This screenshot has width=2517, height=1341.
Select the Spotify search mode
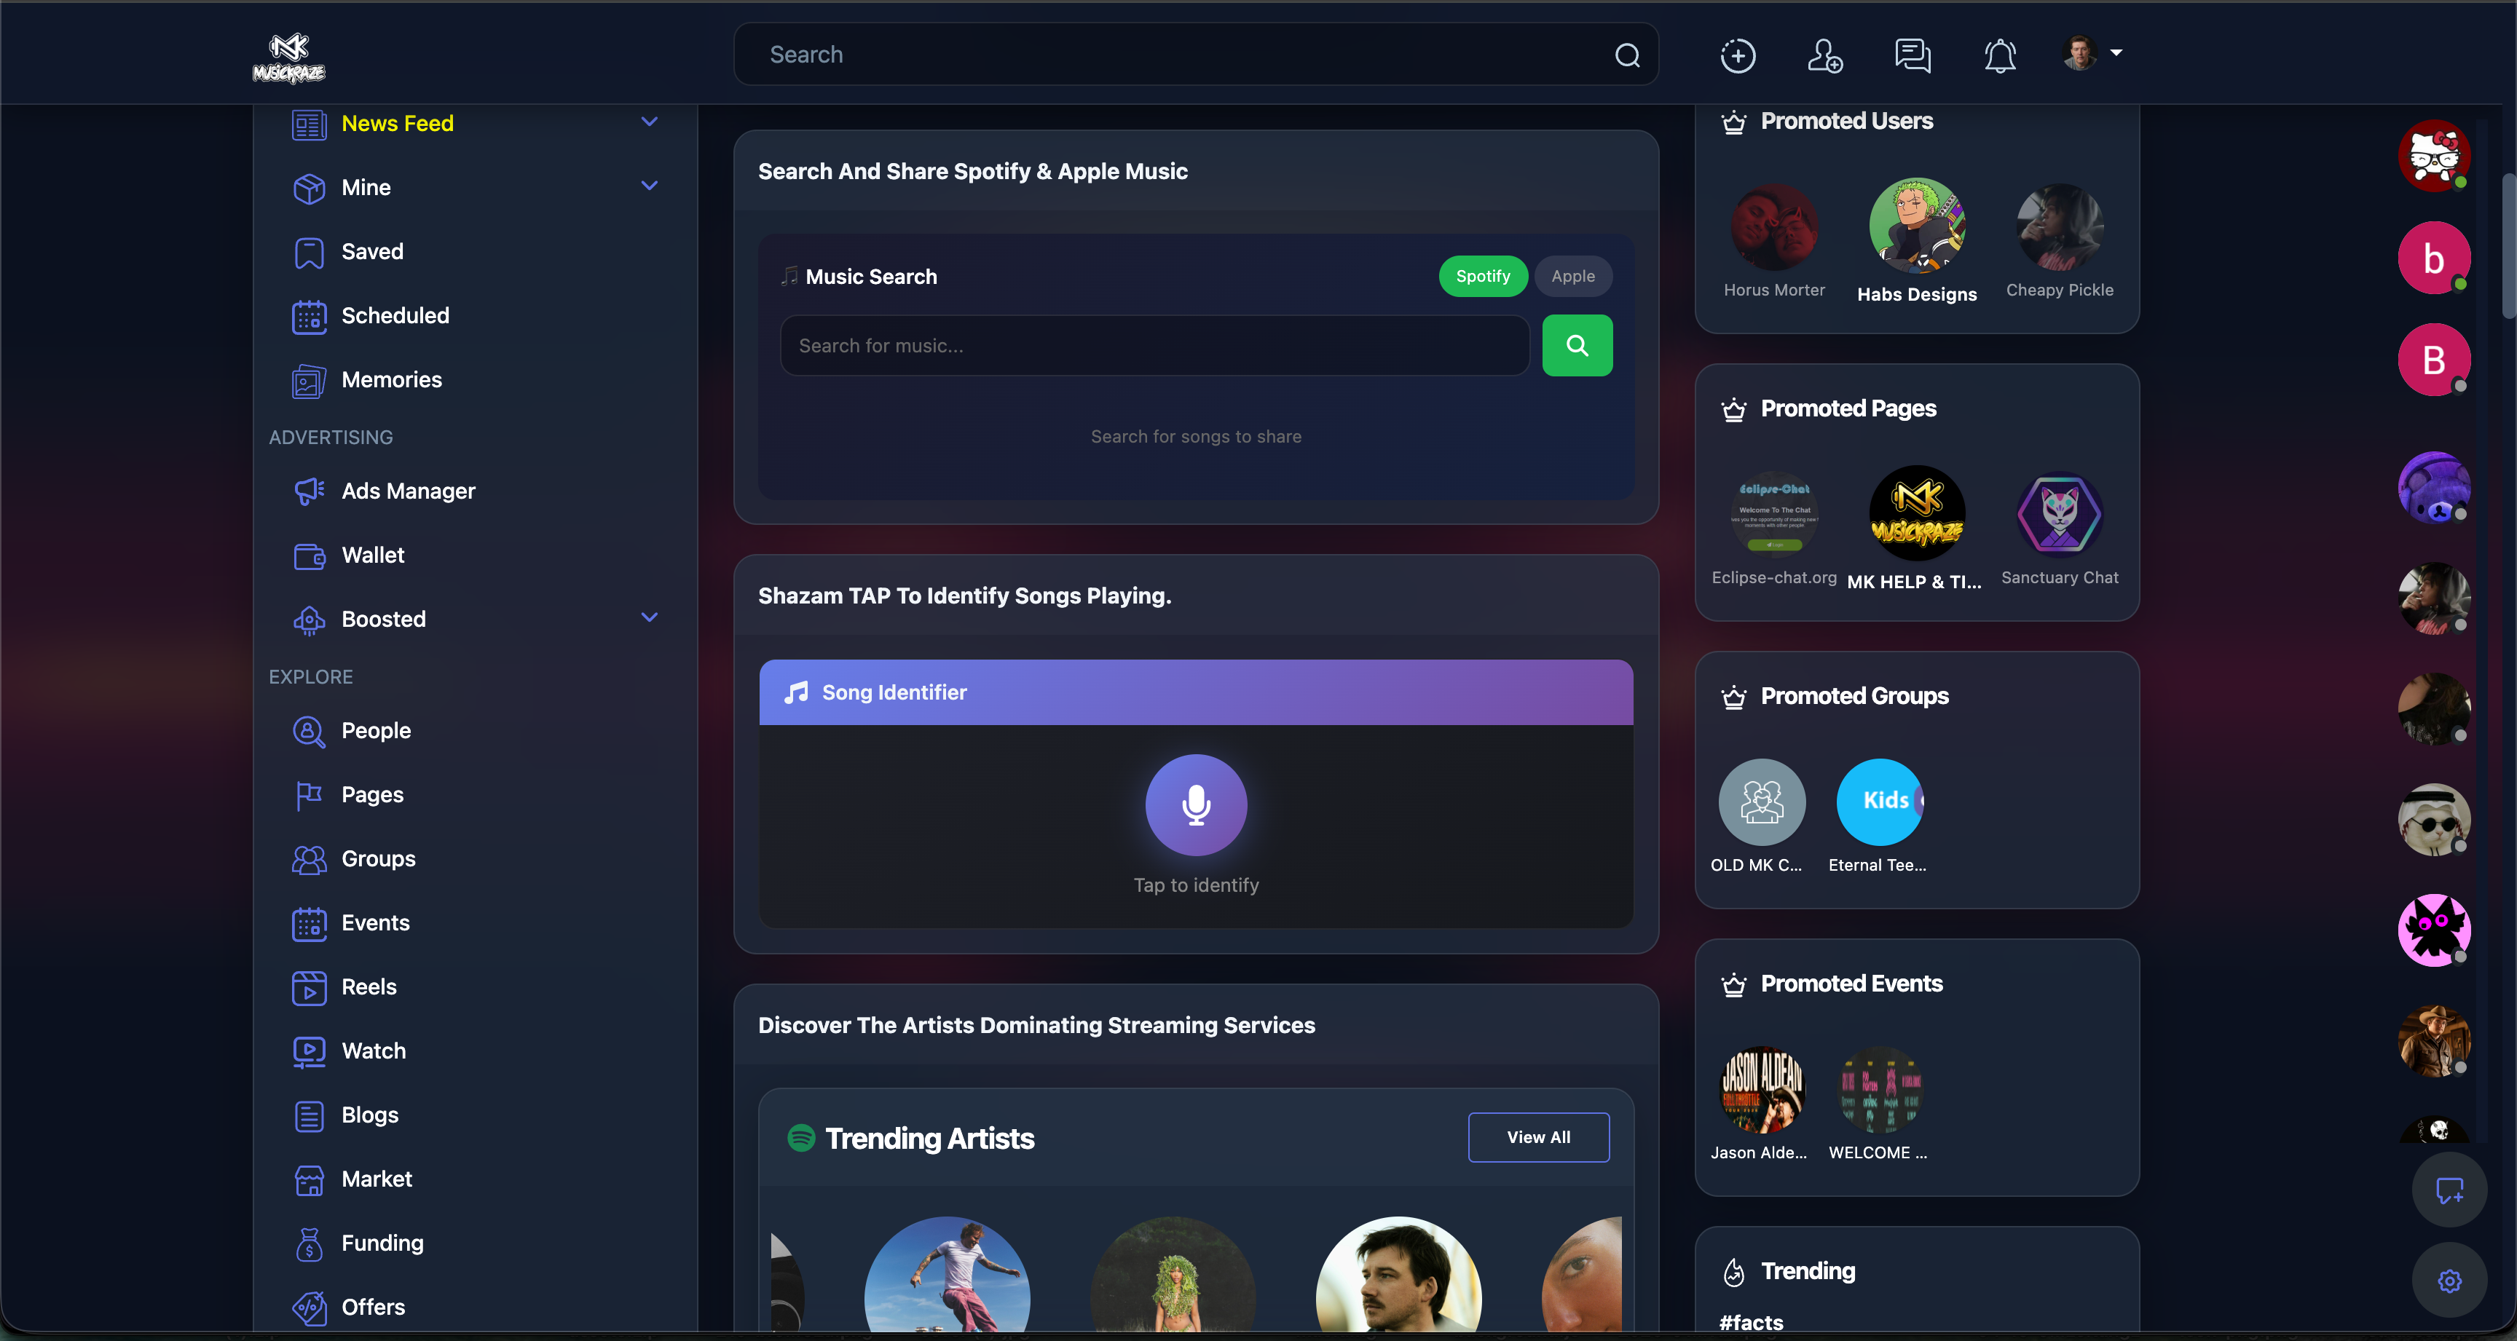[1482, 277]
